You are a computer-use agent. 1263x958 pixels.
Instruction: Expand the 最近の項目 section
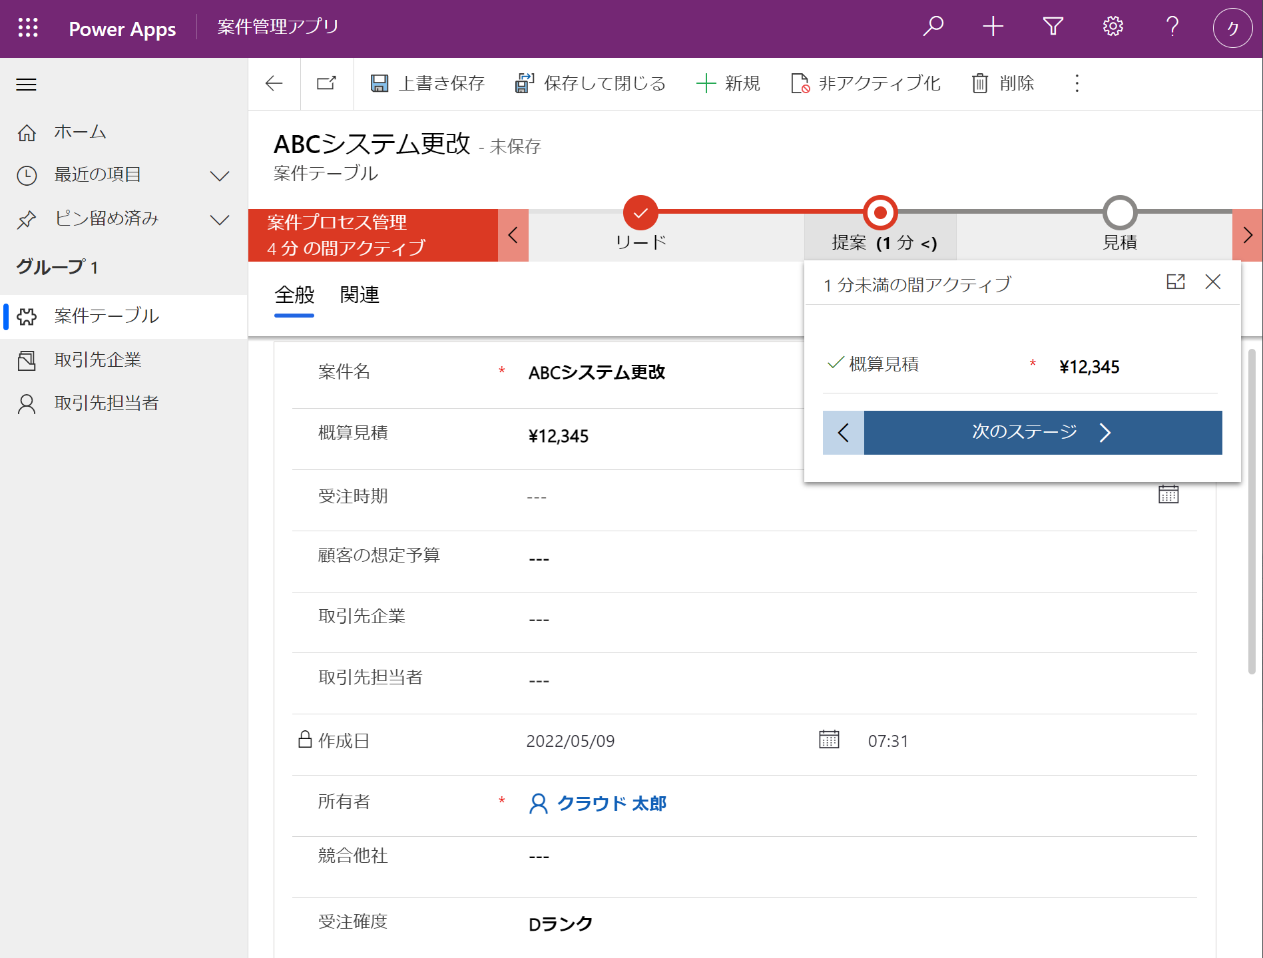coord(220,175)
